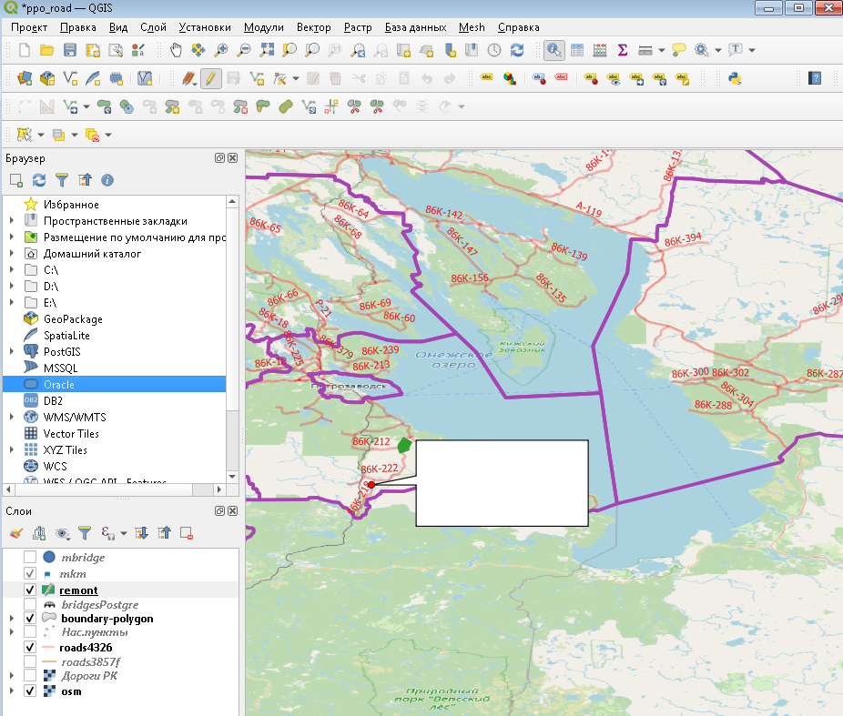This screenshot has width=843, height=716.
Task: Click the green polygon feature on the map
Action: point(405,445)
